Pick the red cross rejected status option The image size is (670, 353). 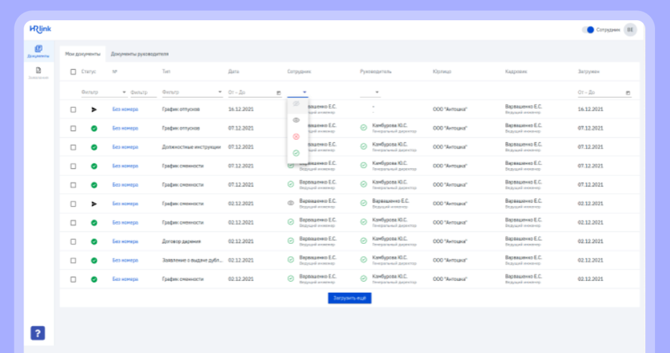pyautogui.click(x=296, y=137)
